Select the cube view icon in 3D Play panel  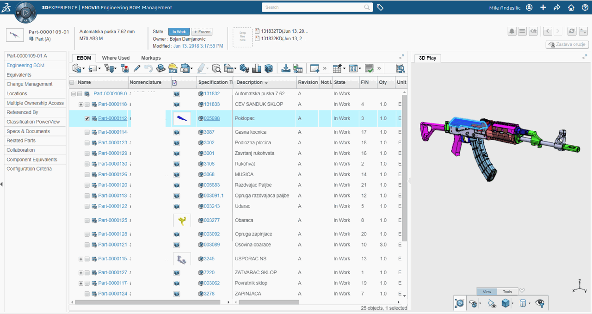coord(506,303)
